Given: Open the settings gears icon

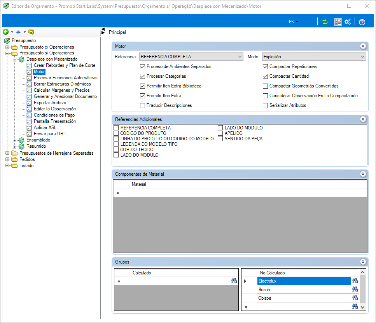Looking at the screenshot, I should point(348,22).
